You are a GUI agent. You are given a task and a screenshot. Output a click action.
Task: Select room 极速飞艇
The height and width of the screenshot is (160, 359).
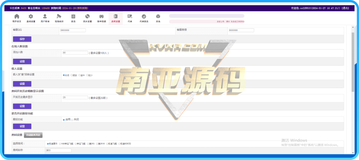[x=107, y=144]
